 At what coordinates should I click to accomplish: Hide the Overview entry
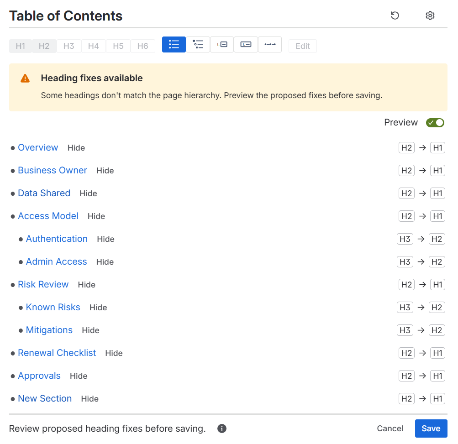[x=76, y=148]
